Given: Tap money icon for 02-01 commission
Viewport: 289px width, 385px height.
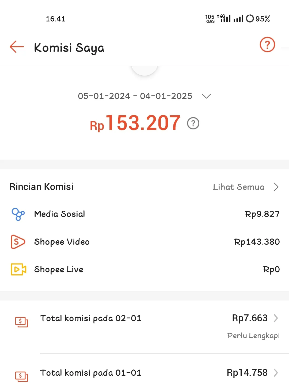Looking at the screenshot, I should pyautogui.click(x=21, y=322).
